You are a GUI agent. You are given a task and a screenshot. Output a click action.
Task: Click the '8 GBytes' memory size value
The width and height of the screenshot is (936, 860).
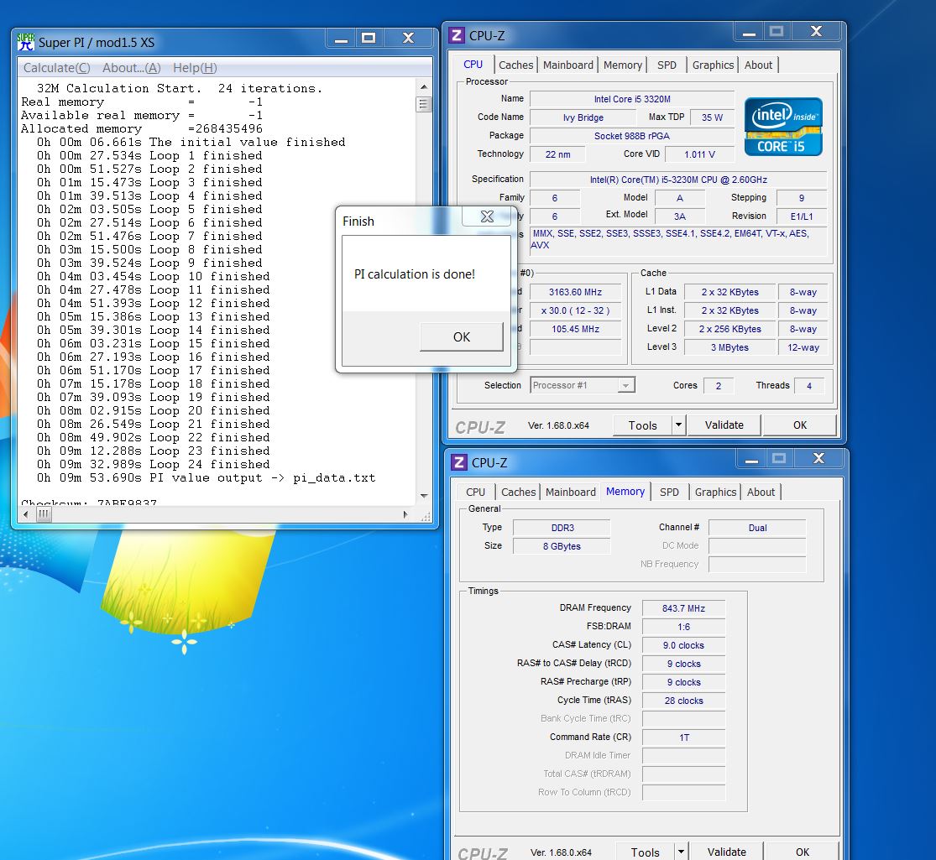[x=562, y=546]
